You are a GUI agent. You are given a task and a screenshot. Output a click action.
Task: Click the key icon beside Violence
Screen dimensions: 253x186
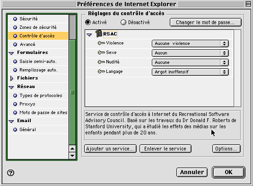[101, 43]
